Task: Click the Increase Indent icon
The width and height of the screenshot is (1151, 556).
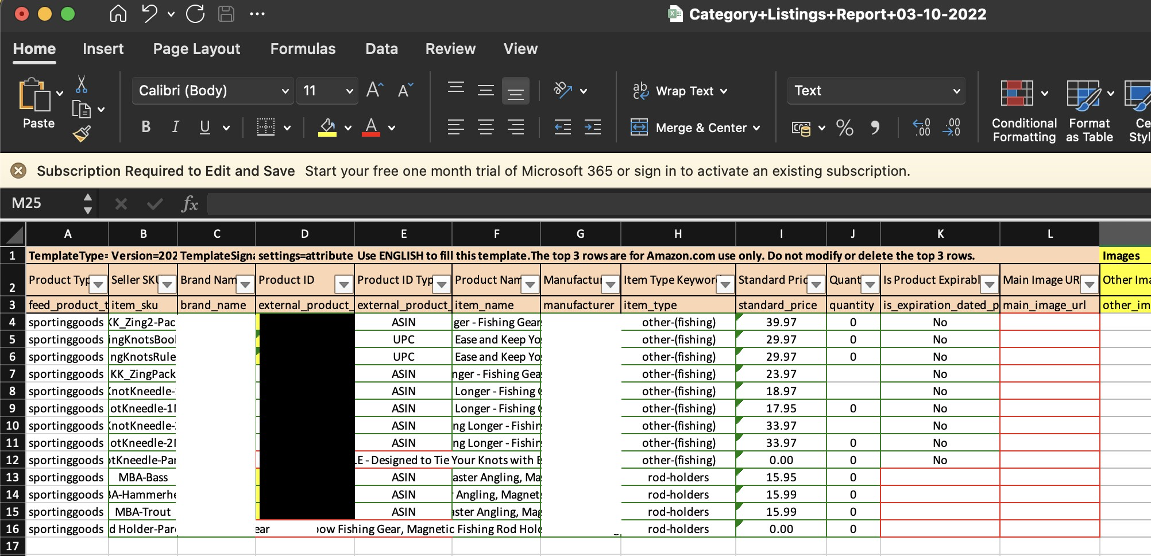Action: coord(592,127)
